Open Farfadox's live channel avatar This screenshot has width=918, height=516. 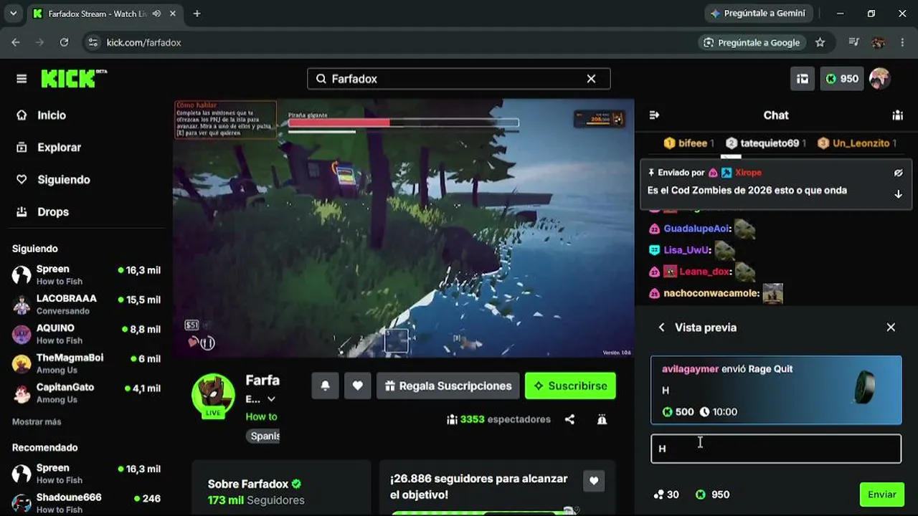(x=213, y=395)
